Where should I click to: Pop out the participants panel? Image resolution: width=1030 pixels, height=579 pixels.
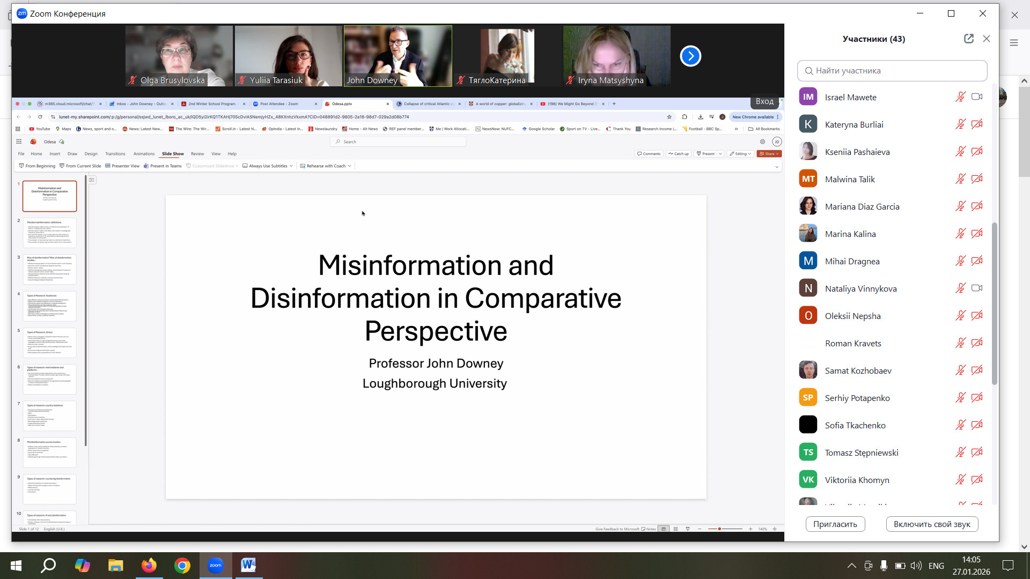pyautogui.click(x=968, y=39)
